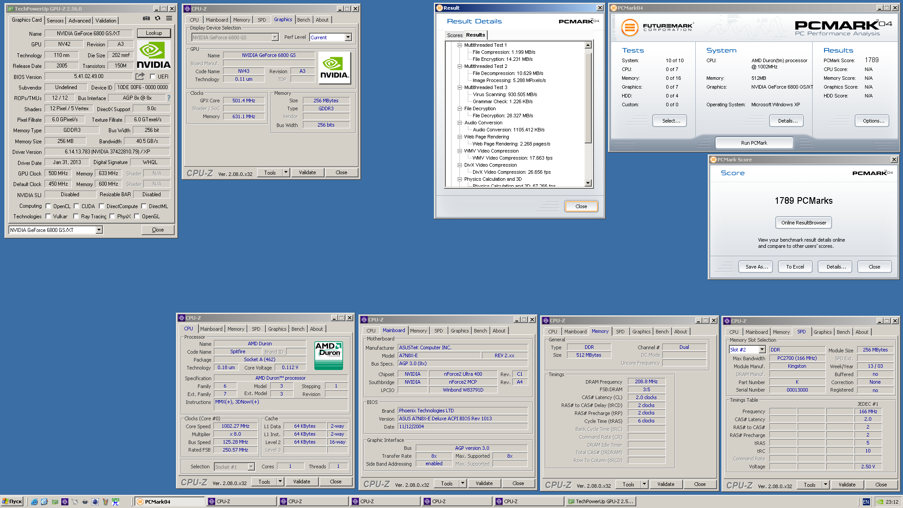Click the GPU-Z title bar icon
Image resolution: width=903 pixels, height=508 pixels.
coord(11,8)
